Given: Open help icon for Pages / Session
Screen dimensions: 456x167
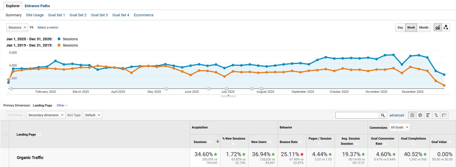Looking at the screenshot, I should pos(320,144).
